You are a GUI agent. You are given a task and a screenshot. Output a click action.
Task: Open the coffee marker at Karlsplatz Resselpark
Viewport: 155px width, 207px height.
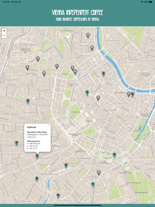click(x=114, y=155)
